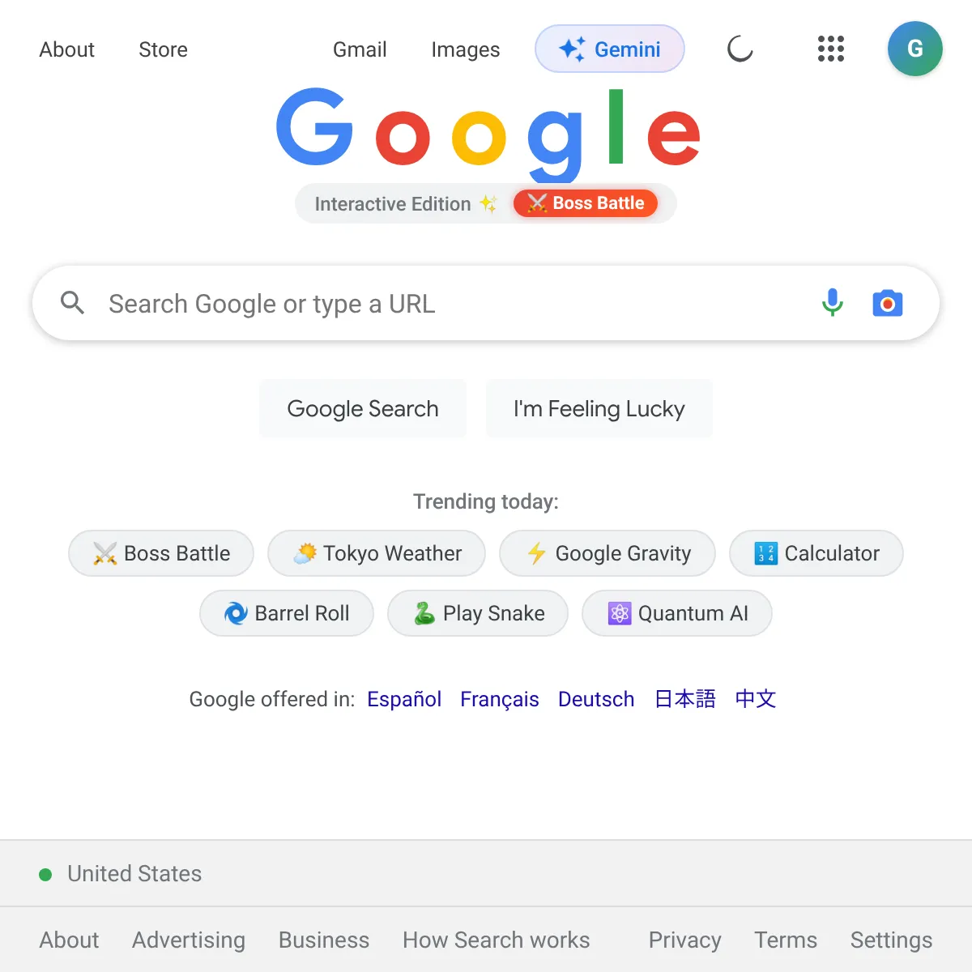Open Gmail from the top bar
Screen dimensions: 972x972
pos(360,49)
